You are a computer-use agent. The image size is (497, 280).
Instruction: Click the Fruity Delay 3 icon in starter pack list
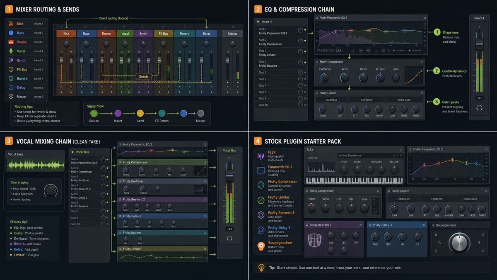[x=261, y=230]
